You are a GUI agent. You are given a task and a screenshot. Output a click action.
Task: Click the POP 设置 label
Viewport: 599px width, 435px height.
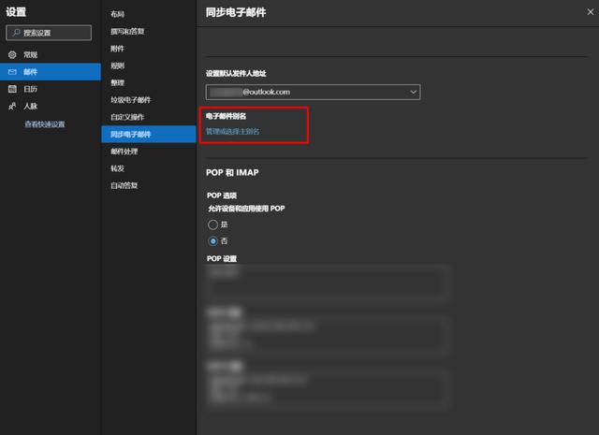[222, 258]
